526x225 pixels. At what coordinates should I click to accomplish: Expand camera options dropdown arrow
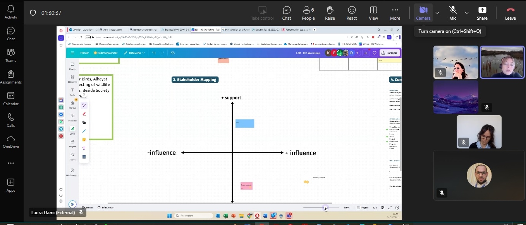tap(437, 13)
